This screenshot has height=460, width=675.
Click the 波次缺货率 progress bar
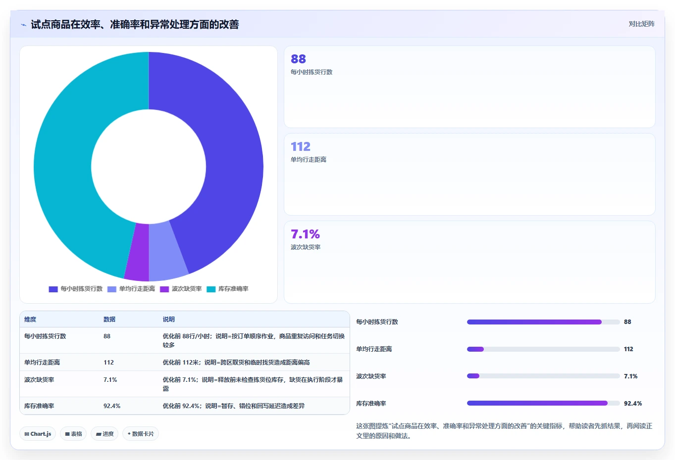coord(543,376)
